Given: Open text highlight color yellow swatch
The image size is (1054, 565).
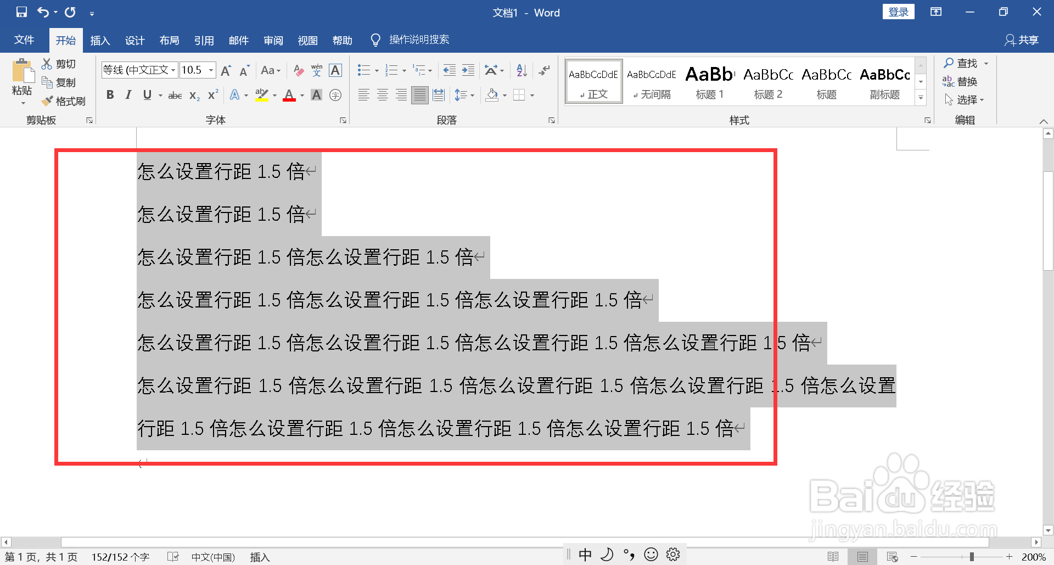Looking at the screenshot, I should [262, 96].
